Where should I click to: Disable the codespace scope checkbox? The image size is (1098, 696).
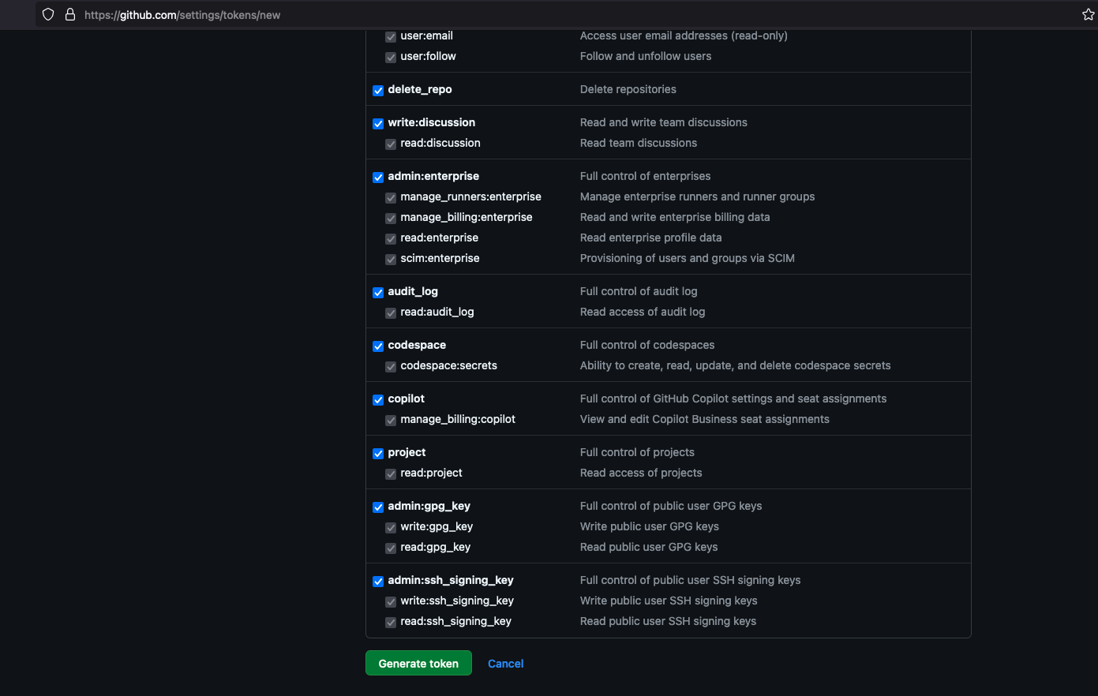pos(378,346)
